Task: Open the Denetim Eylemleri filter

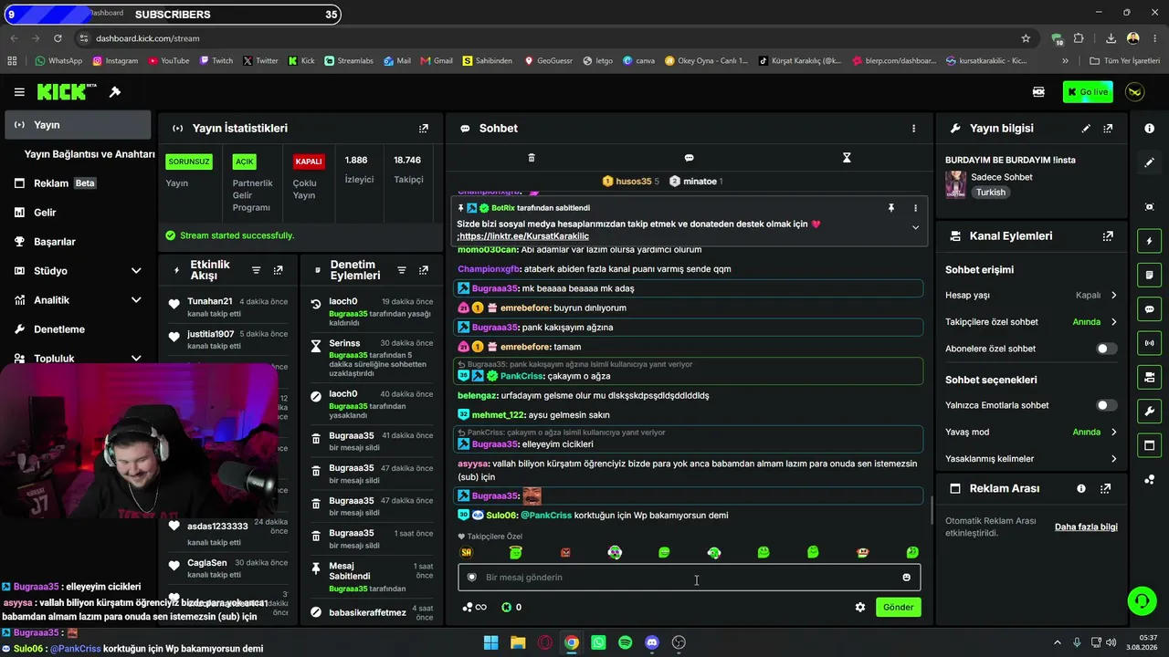Action: [x=402, y=270]
